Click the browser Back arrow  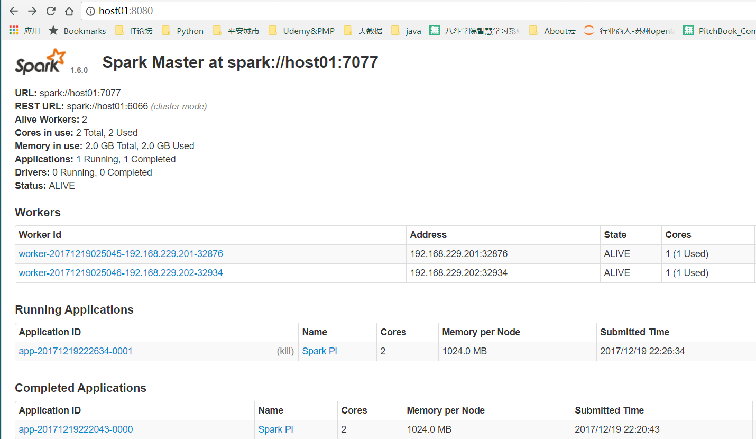point(14,11)
